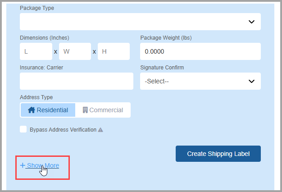Click the Bypass Address Verification label
This screenshot has width=282, height=192.
point(63,130)
